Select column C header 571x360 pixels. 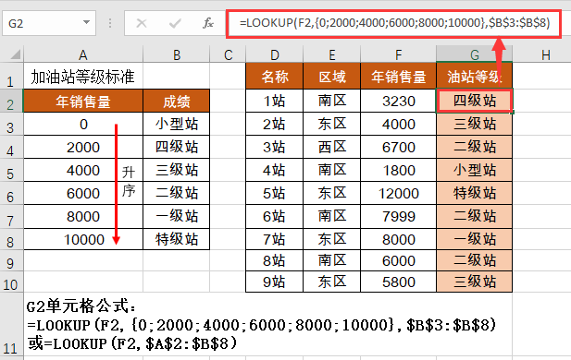(x=228, y=54)
